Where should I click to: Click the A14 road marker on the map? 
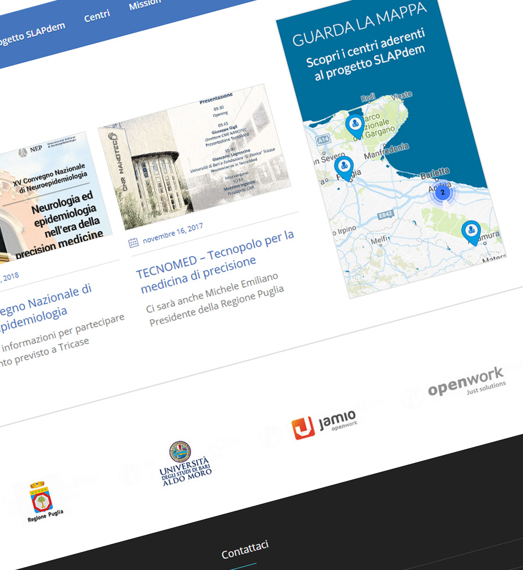(323, 139)
